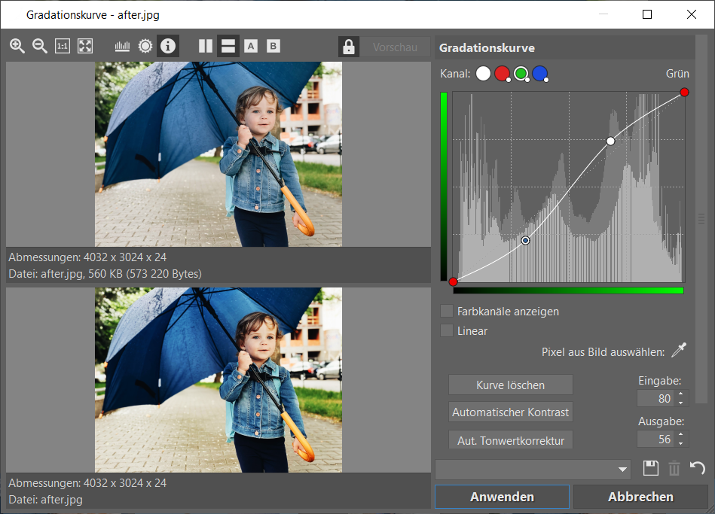This screenshot has height=514, width=715.
Task: Toggle the histogram display icon
Action: (x=122, y=46)
